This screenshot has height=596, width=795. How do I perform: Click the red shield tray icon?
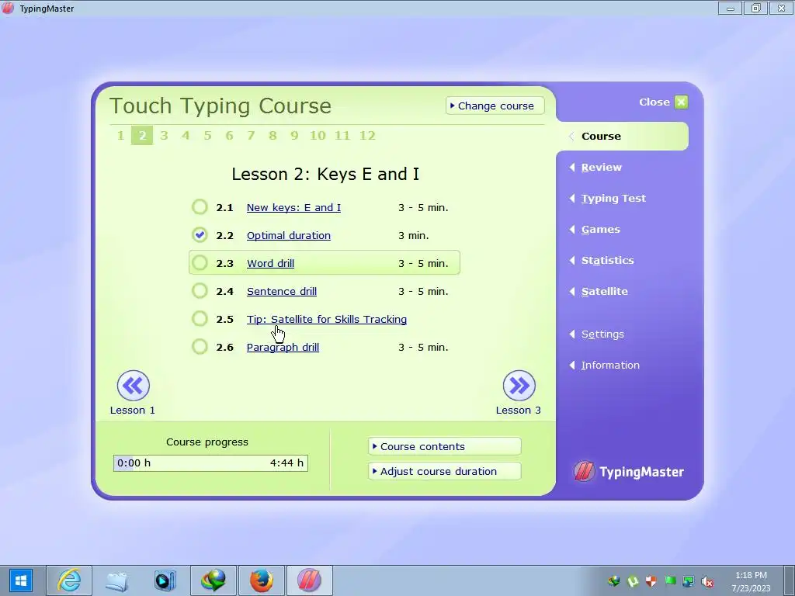(651, 581)
